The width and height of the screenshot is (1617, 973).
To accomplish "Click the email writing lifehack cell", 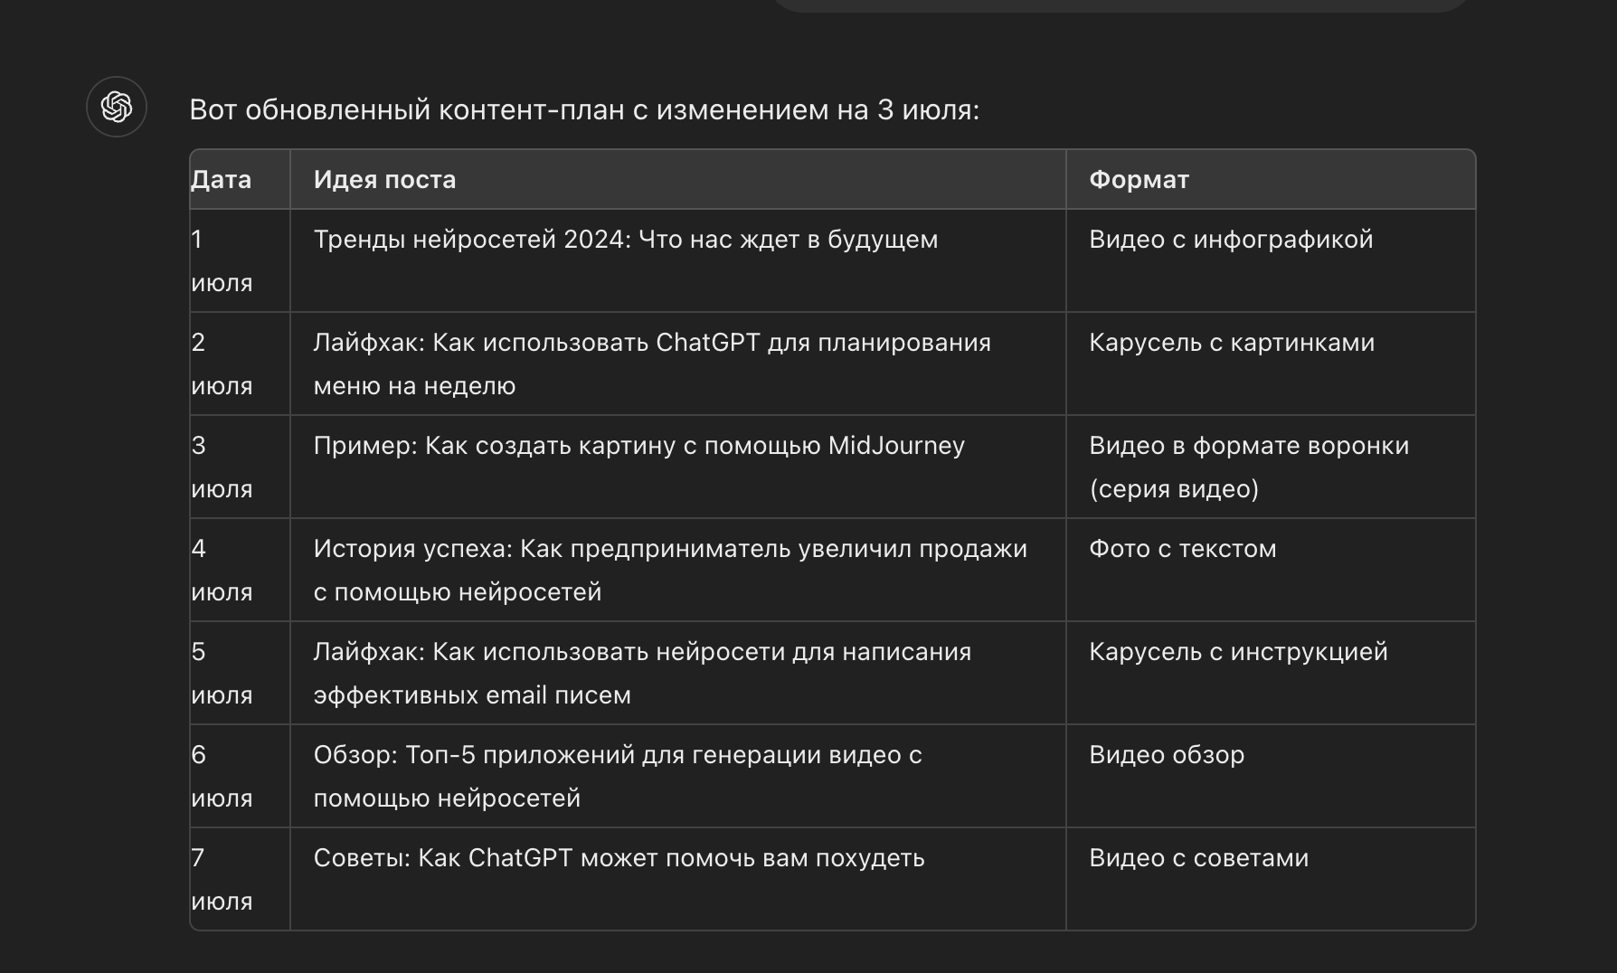I will click(678, 674).
